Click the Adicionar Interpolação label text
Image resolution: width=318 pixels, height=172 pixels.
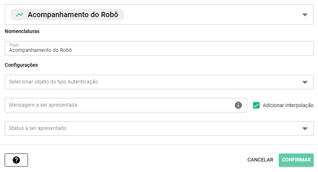click(x=288, y=105)
